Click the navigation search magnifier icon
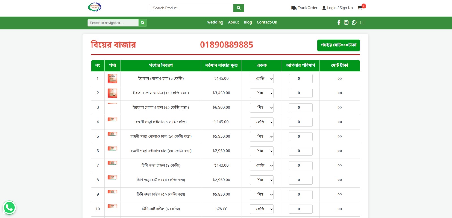The image size is (452, 218). 142,23
